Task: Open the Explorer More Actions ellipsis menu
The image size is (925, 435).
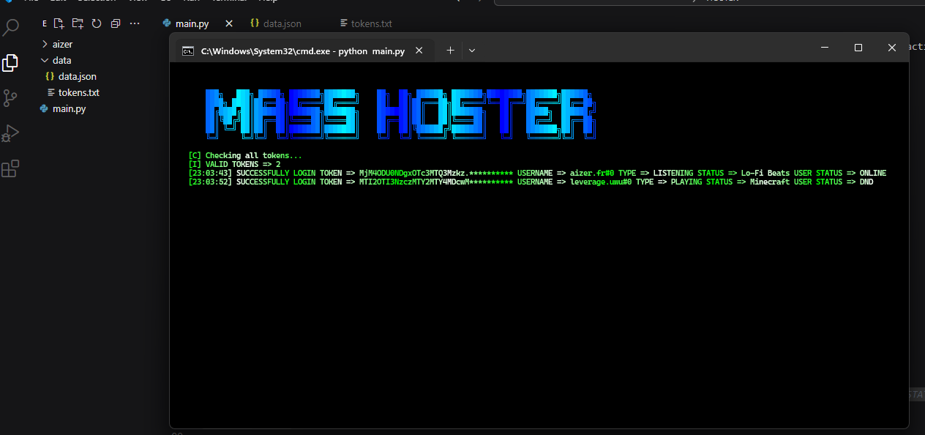Action: [134, 23]
